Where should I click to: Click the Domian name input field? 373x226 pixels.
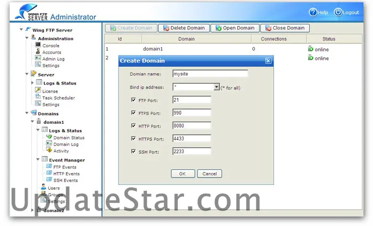(210, 74)
